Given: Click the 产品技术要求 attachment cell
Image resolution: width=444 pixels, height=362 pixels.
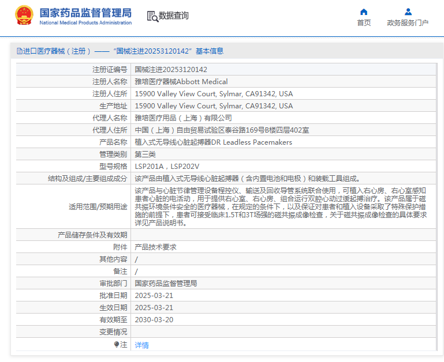Looking at the screenshot, I should click(155, 247).
